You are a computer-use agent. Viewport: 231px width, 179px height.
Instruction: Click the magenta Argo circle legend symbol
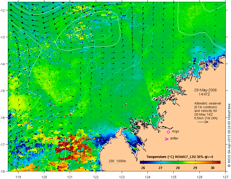point(168,132)
